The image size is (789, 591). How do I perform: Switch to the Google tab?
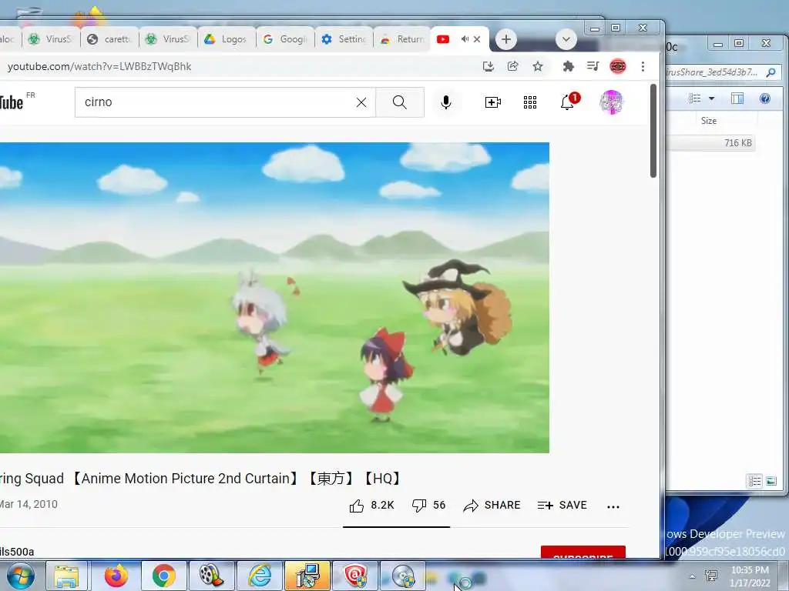coord(285,38)
